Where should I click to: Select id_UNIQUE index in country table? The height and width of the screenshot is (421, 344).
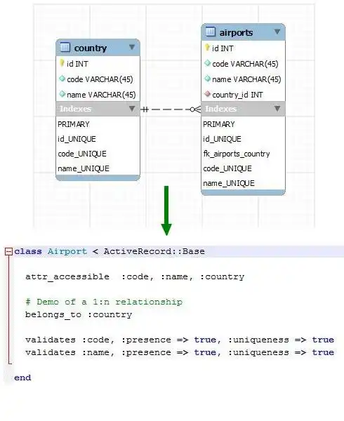click(77, 139)
